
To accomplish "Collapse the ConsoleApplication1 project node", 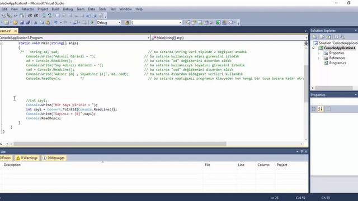I will 314,48.
